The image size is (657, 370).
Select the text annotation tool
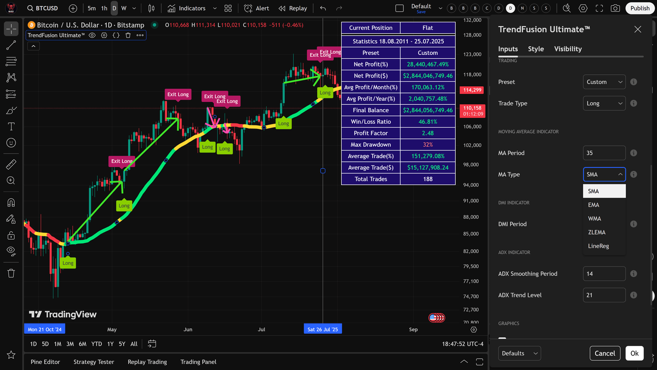click(11, 126)
